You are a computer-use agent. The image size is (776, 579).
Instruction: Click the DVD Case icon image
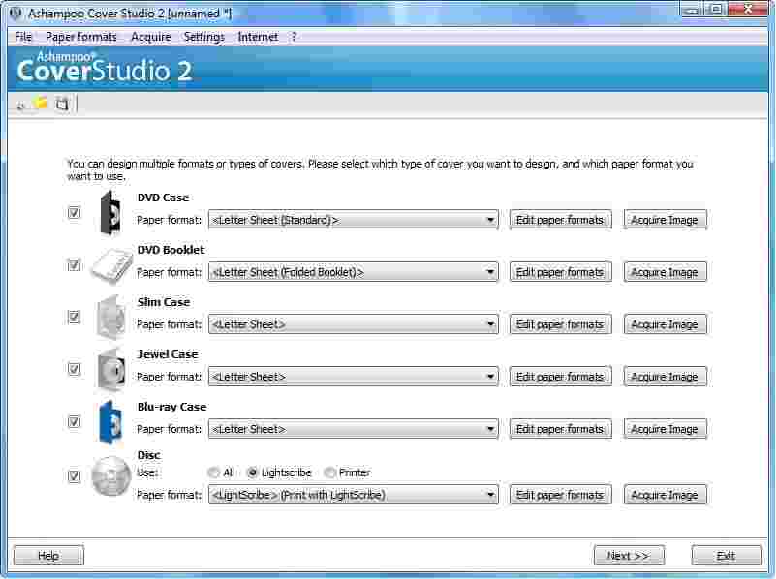pyautogui.click(x=110, y=213)
